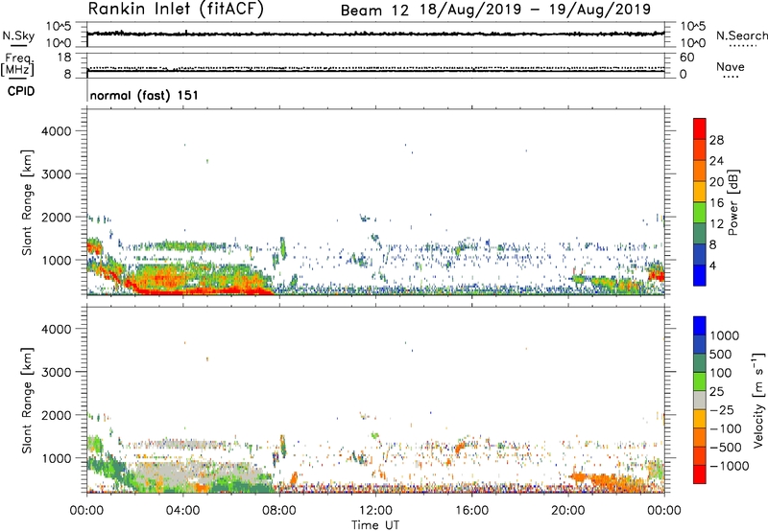Click the "24" power colorbar label
Screen dimensions: 768x531
(716, 161)
